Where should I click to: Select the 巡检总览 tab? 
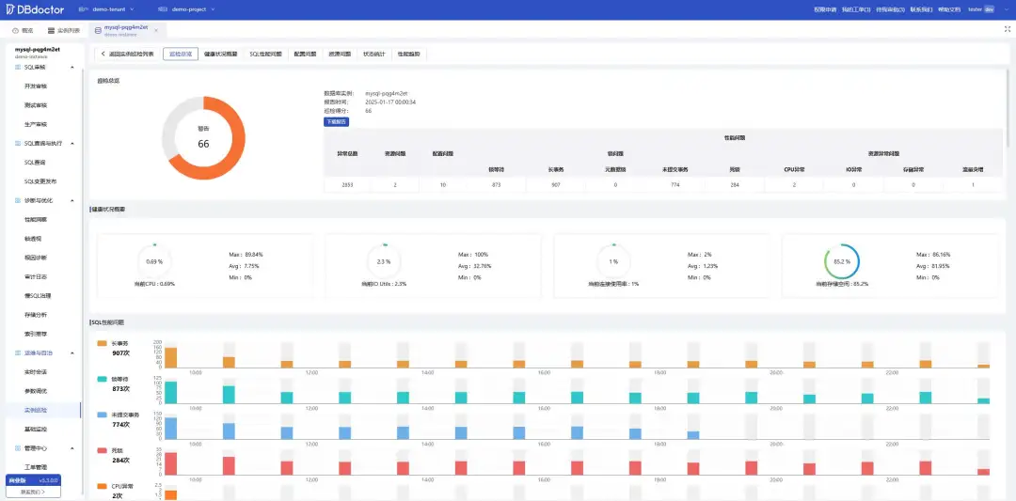[180, 54]
